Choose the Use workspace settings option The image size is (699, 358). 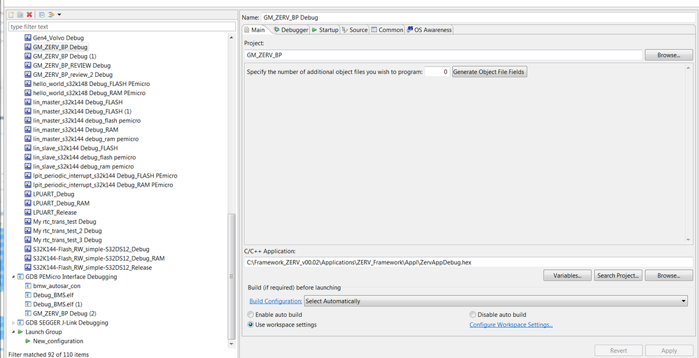pyautogui.click(x=252, y=324)
